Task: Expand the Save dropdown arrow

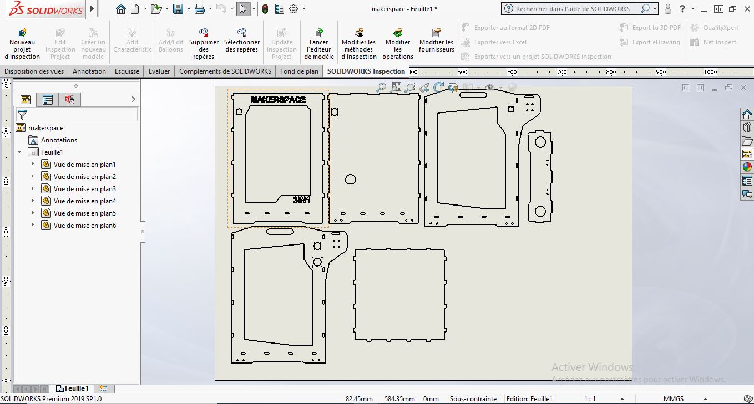Action: [x=189, y=9]
